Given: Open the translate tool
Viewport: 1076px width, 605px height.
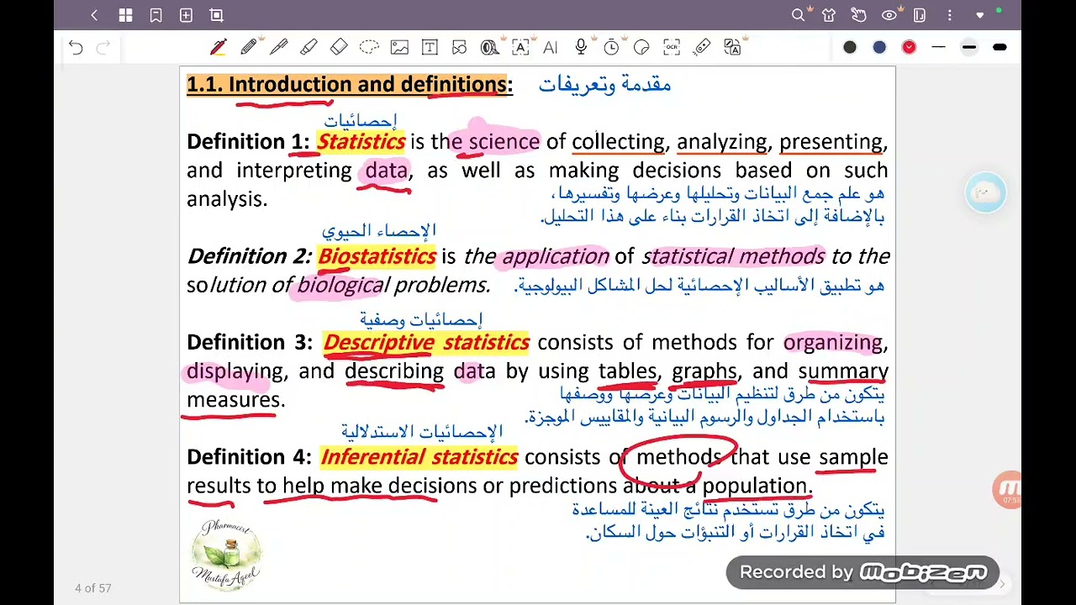Looking at the screenshot, I should [733, 47].
